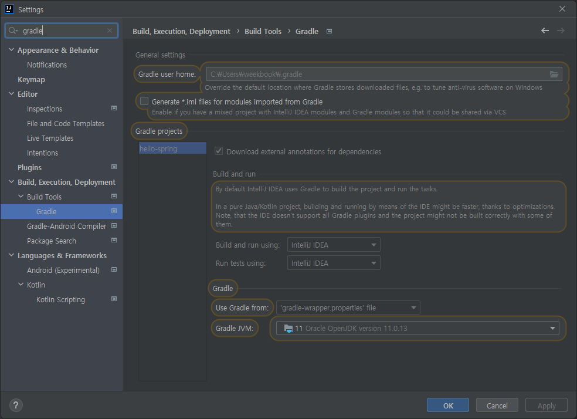Viewport: 577px width, 419px height.
Task: Open Live Templates settings
Action: [x=50, y=138]
